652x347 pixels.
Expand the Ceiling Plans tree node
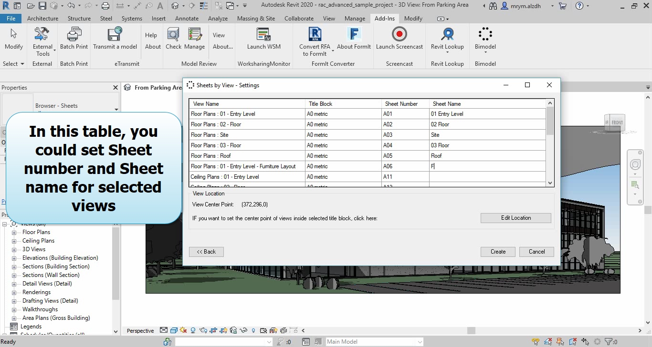14,241
